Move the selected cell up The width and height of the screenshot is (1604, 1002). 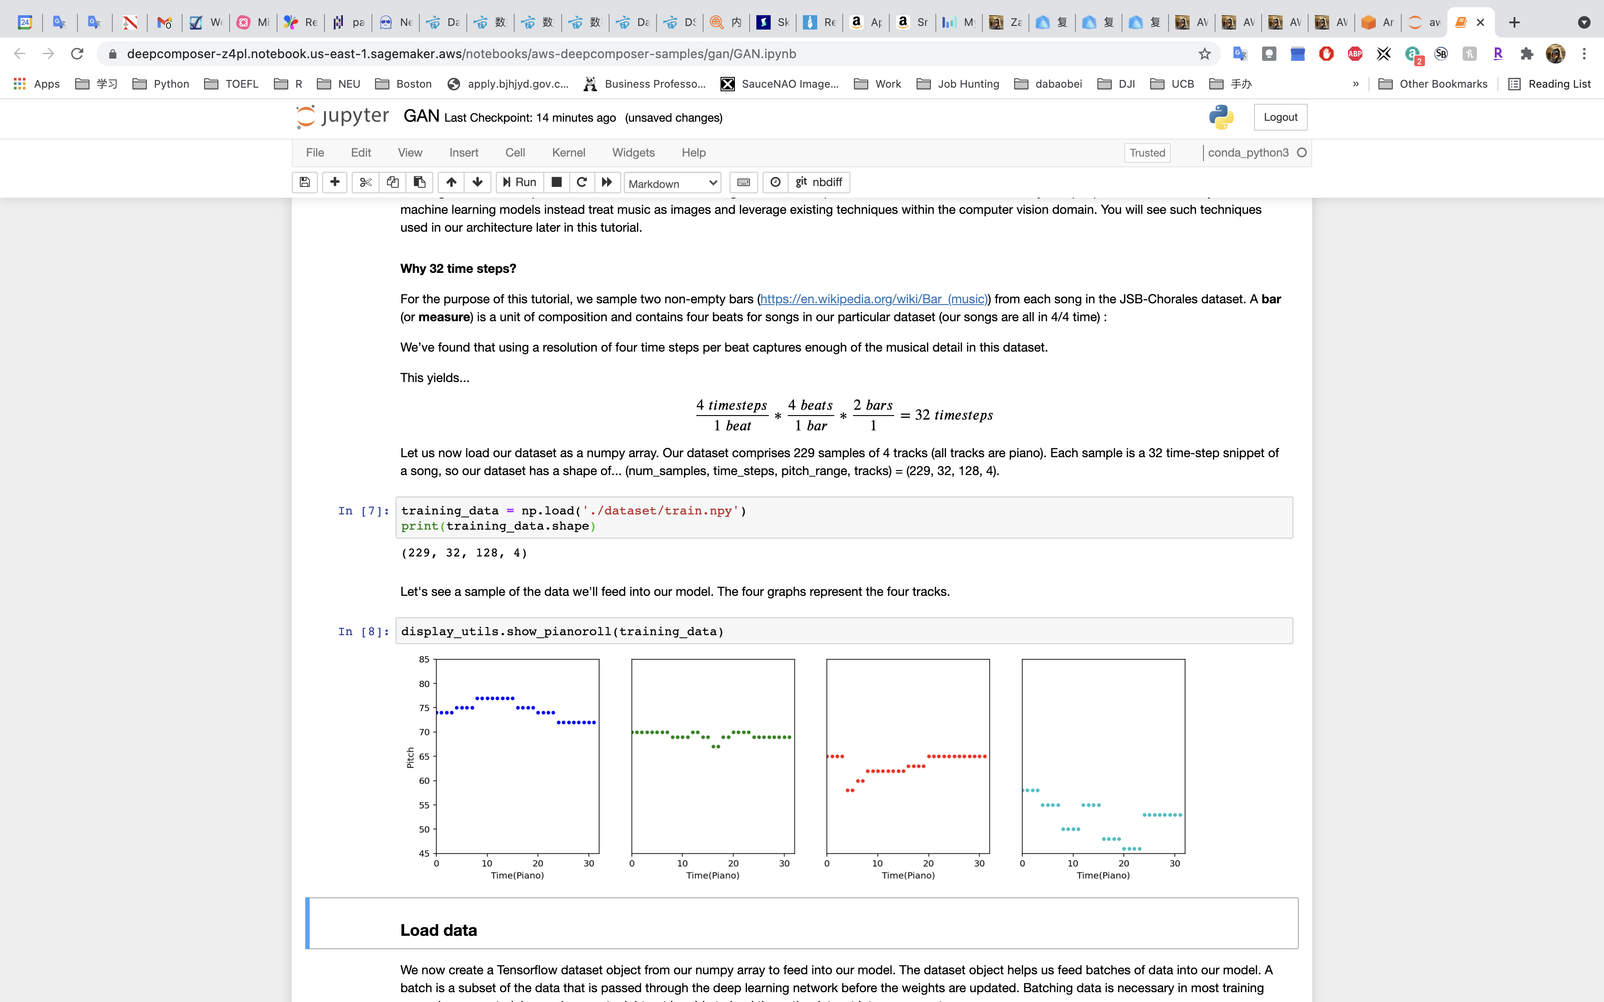pos(451,182)
